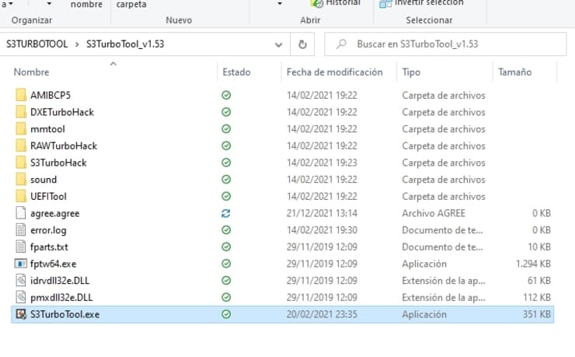
Task: Select the idrvdll32e.DLL file name
Action: [60, 280]
